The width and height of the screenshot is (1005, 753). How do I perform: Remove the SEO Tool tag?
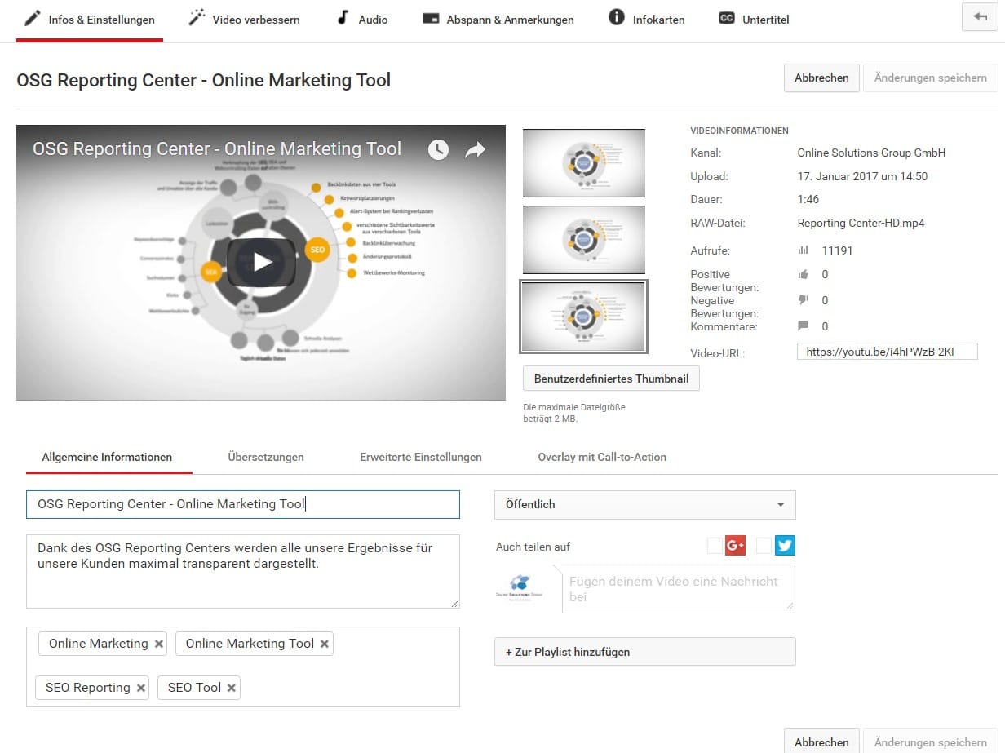coord(232,688)
